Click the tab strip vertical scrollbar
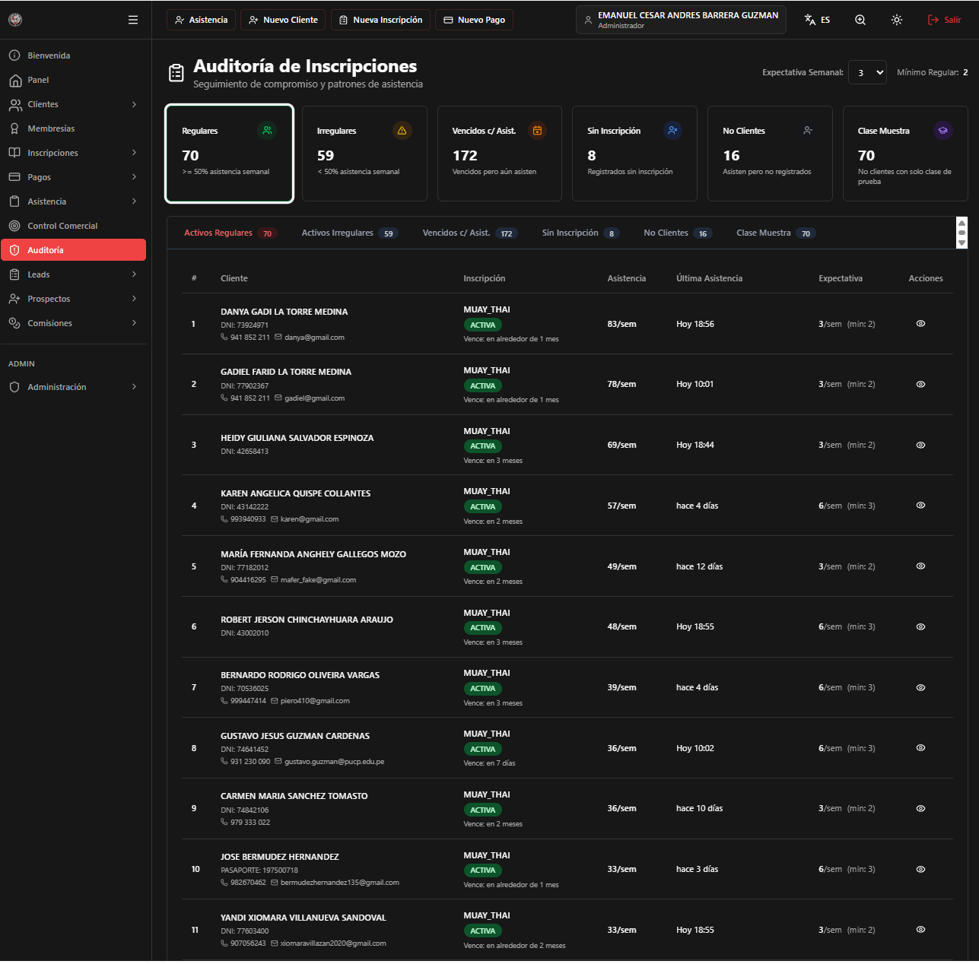The width and height of the screenshot is (979, 964). coord(962,233)
